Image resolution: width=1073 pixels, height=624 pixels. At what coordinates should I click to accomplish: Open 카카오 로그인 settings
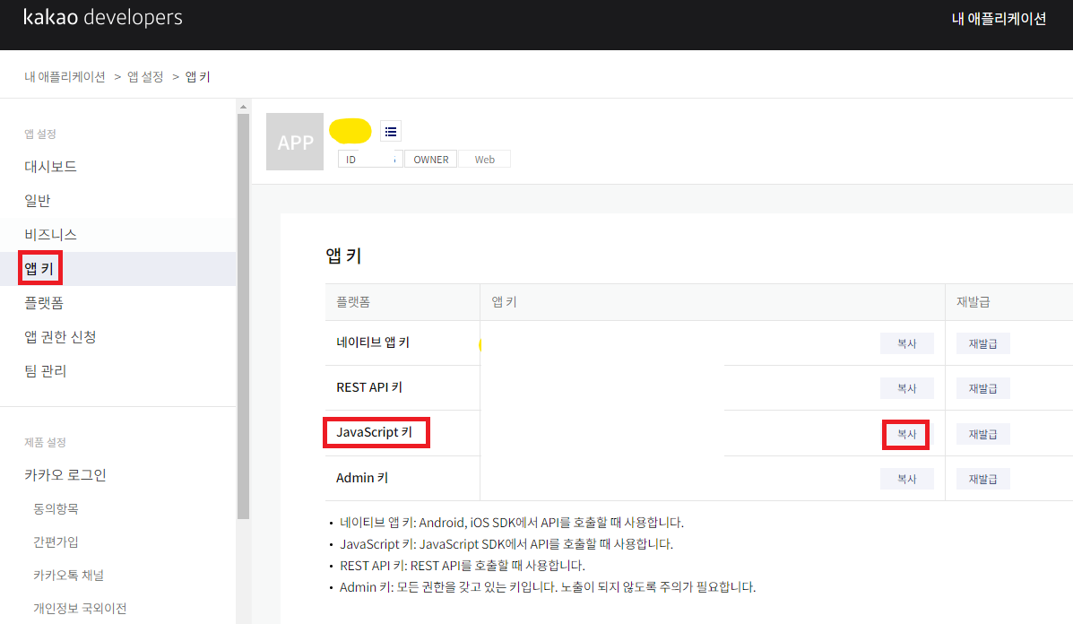click(65, 475)
